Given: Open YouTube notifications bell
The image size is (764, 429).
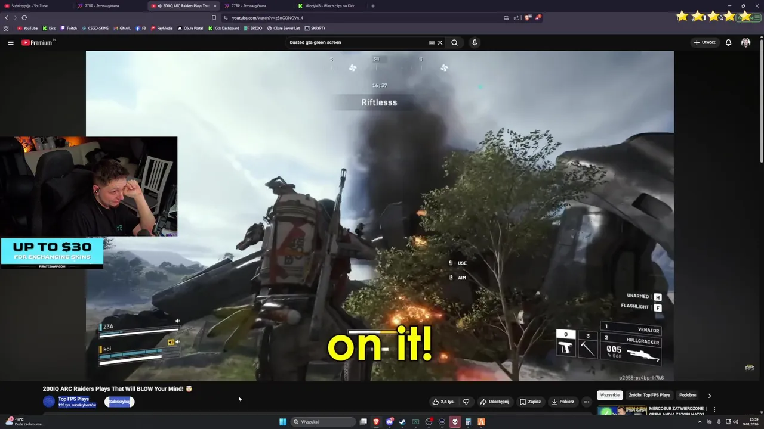Looking at the screenshot, I should click(728, 42).
